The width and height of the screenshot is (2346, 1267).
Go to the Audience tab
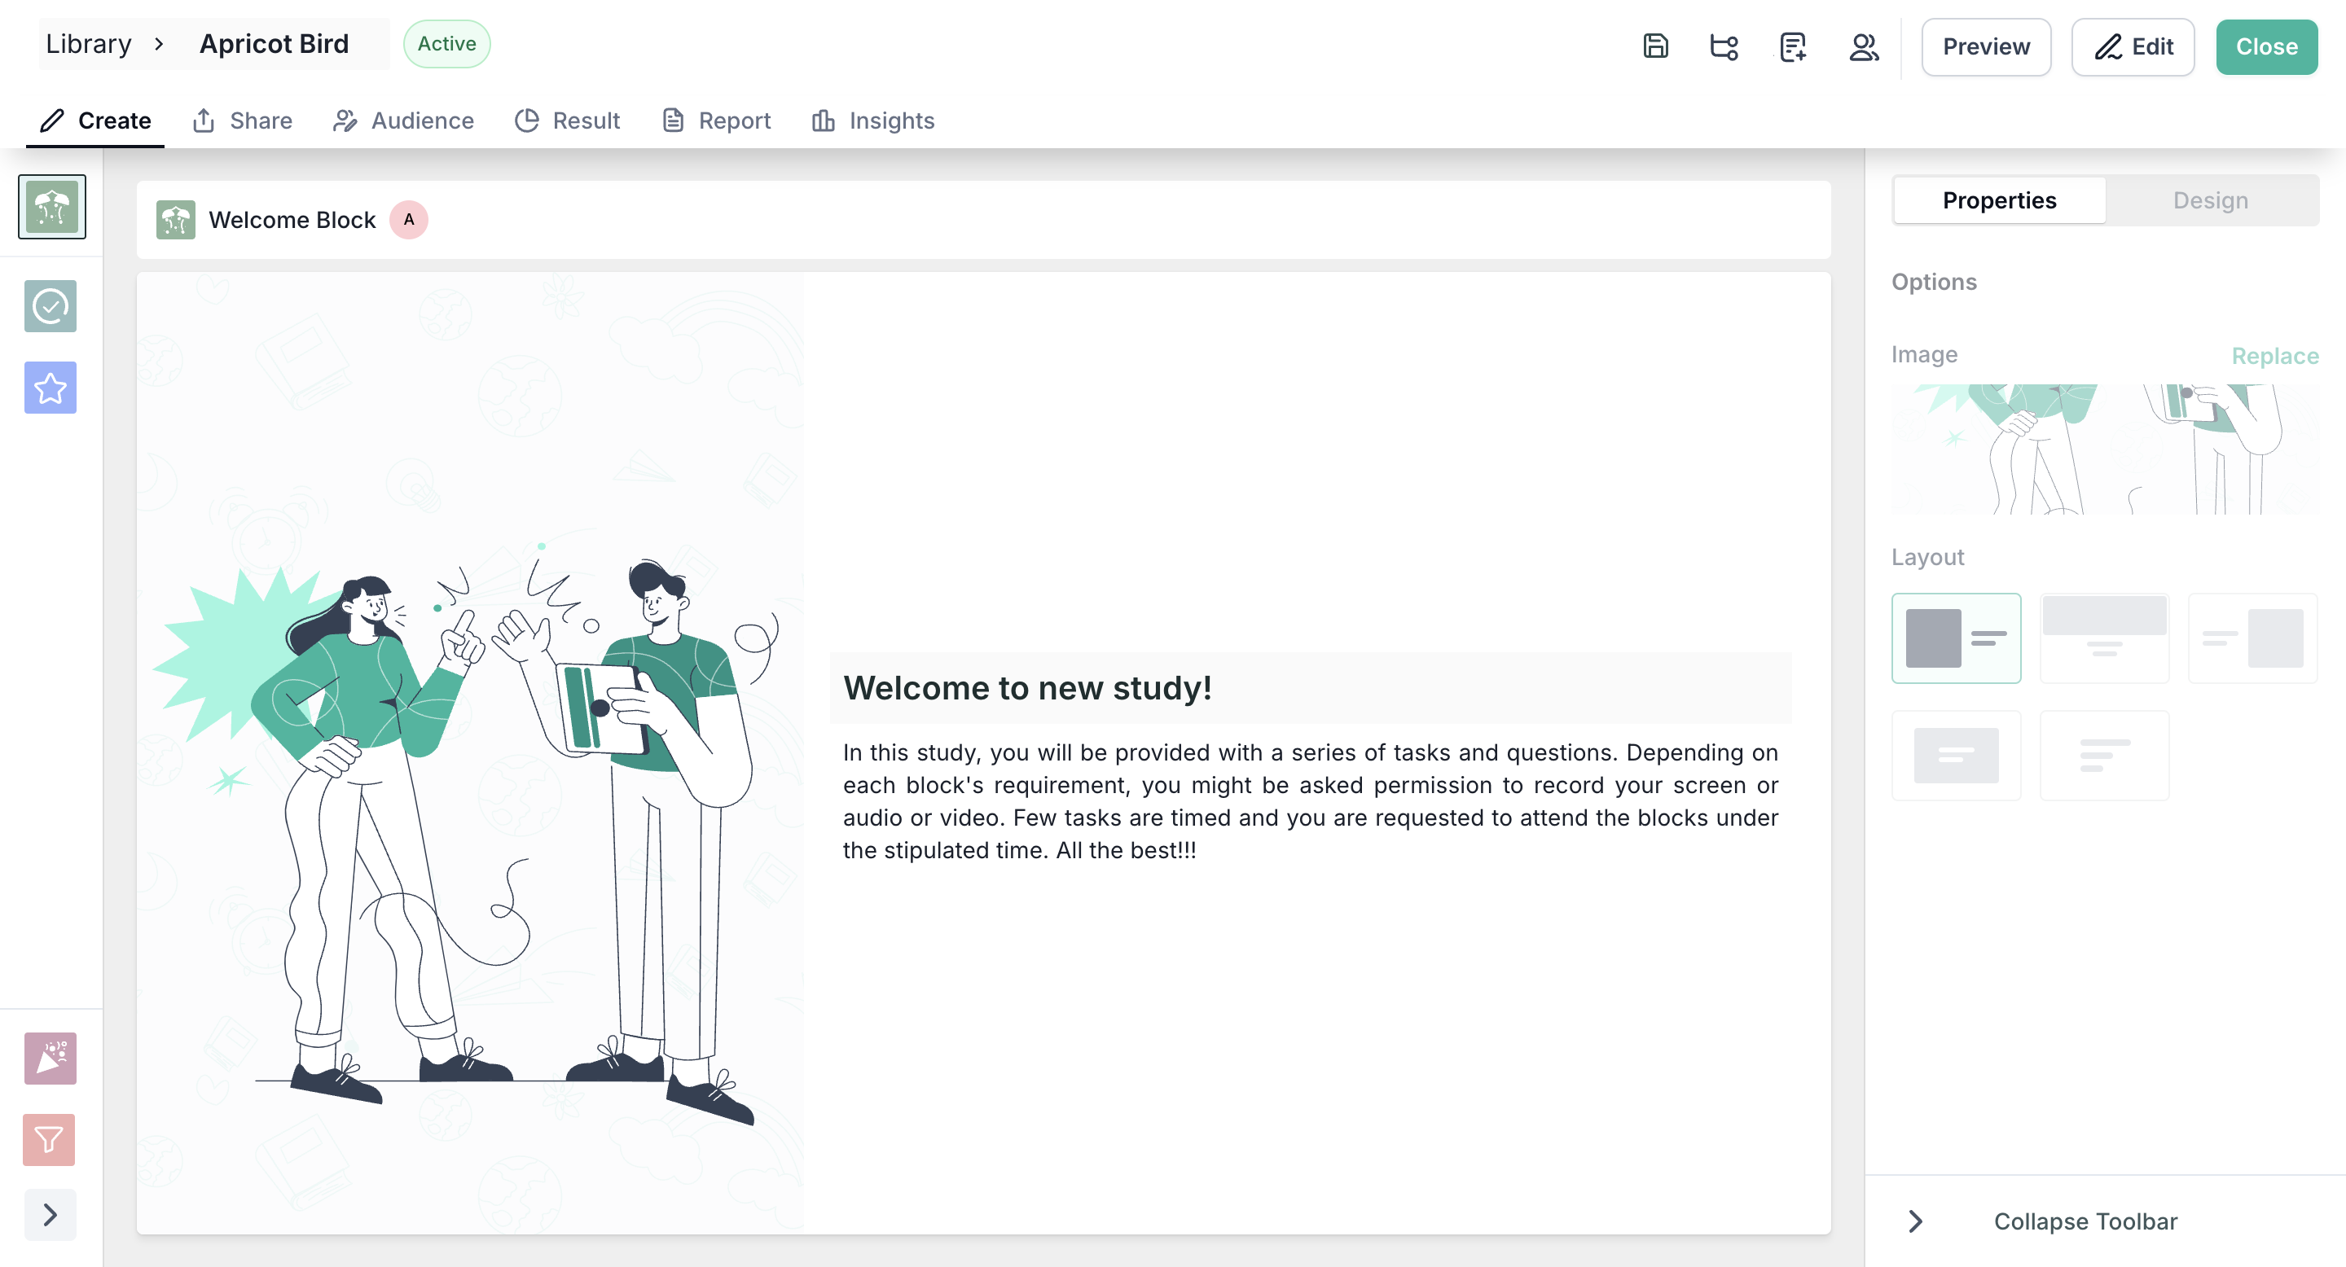point(403,121)
